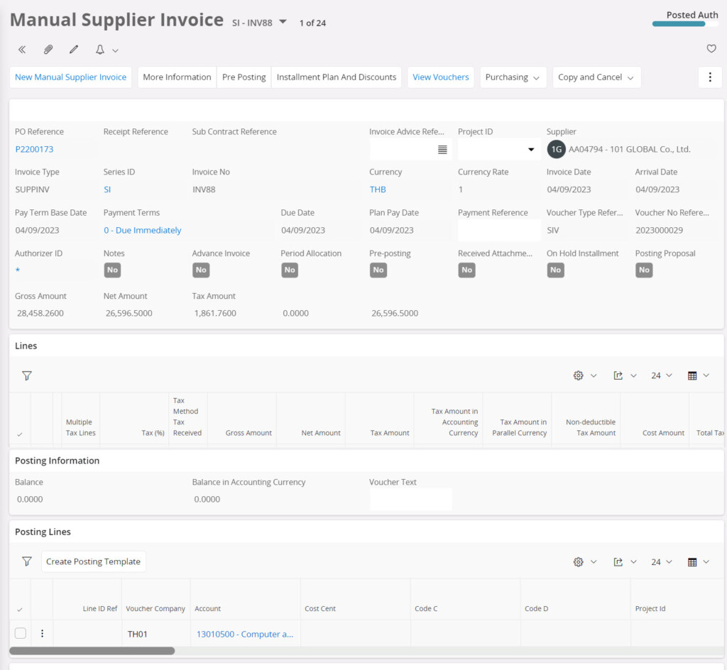Click the New Manual Supplier Invoice button
This screenshot has width=727, height=670.
70,77
